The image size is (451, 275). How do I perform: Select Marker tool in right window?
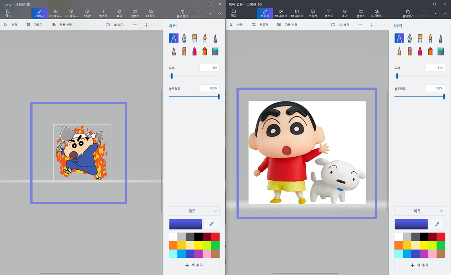[x=399, y=38]
